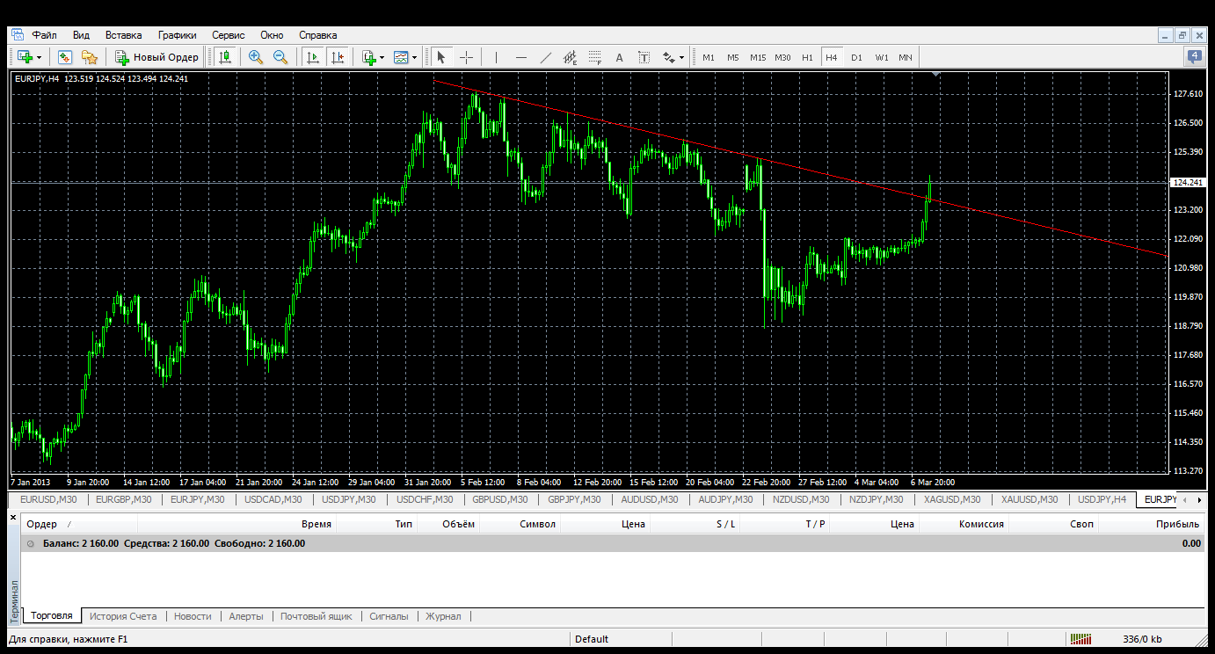This screenshot has height=654, width=1215.
Task: Click the Новый Ордер button
Action: [157, 57]
